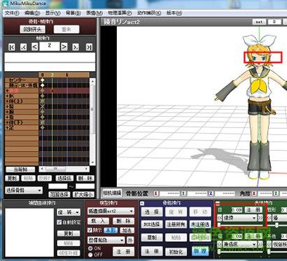The width and height of the screenshot is (287, 261).
Task: Go to next keyframe button
Action: (75, 47)
